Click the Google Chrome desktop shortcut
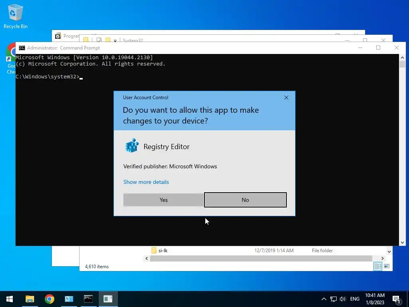This screenshot has height=307, width=409. pos(11,59)
